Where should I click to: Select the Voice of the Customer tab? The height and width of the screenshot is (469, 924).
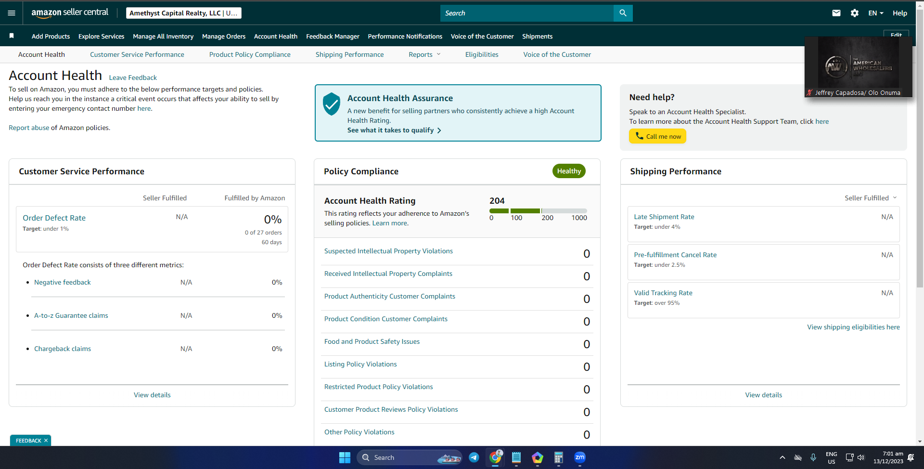pos(557,54)
